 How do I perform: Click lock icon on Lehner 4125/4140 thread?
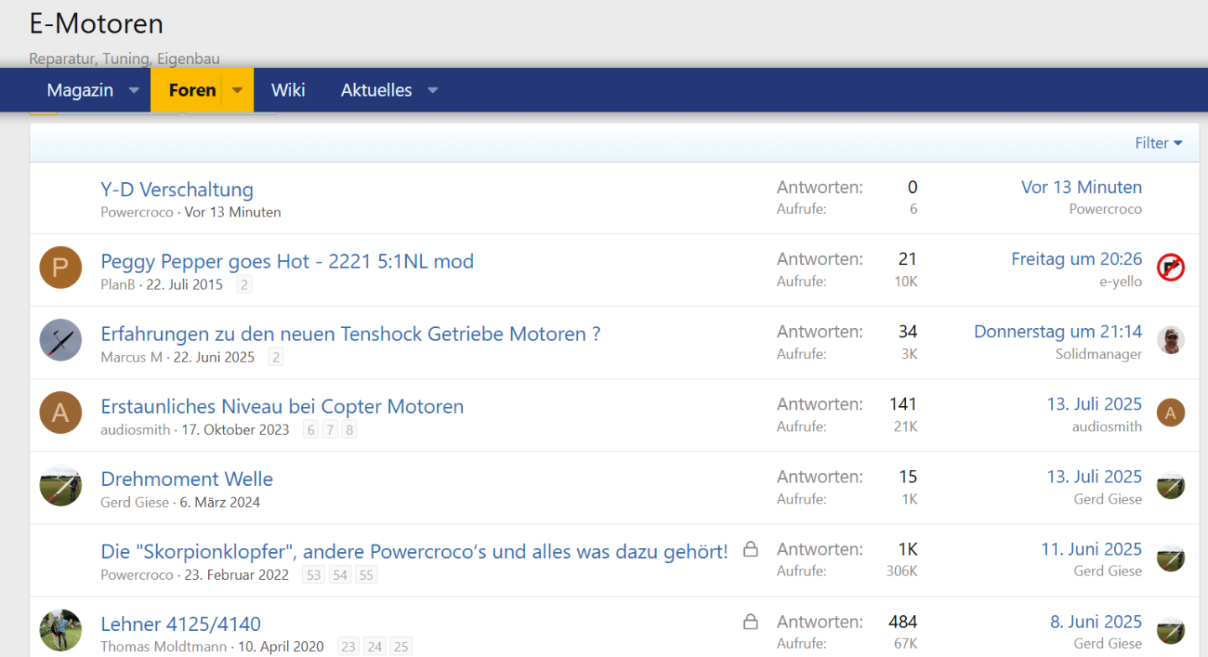751,622
